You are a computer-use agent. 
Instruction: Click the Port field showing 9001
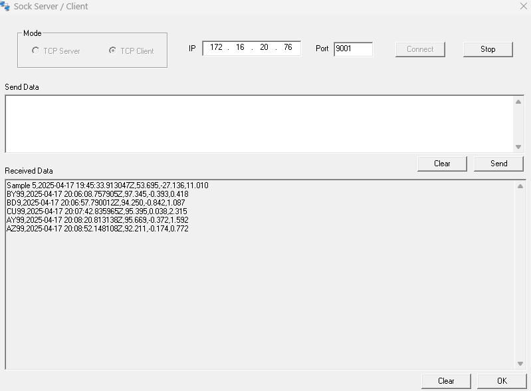[353, 49]
